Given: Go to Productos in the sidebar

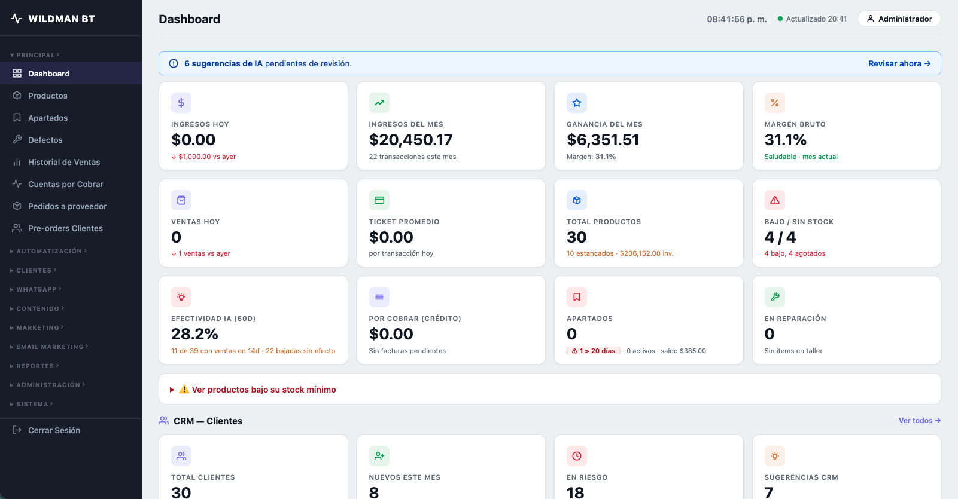Looking at the screenshot, I should click(71, 96).
